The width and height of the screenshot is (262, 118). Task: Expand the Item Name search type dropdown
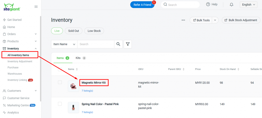pyautogui.click(x=64, y=44)
